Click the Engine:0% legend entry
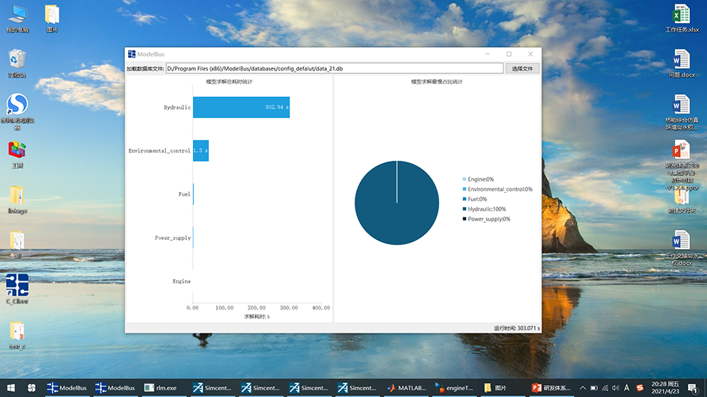Screen dimensions: 707x397 click(x=480, y=179)
